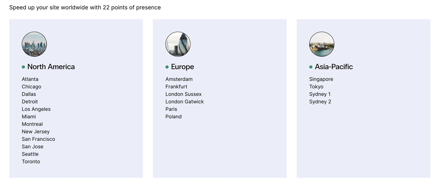Select the Asia-Pacific heading

334,67
